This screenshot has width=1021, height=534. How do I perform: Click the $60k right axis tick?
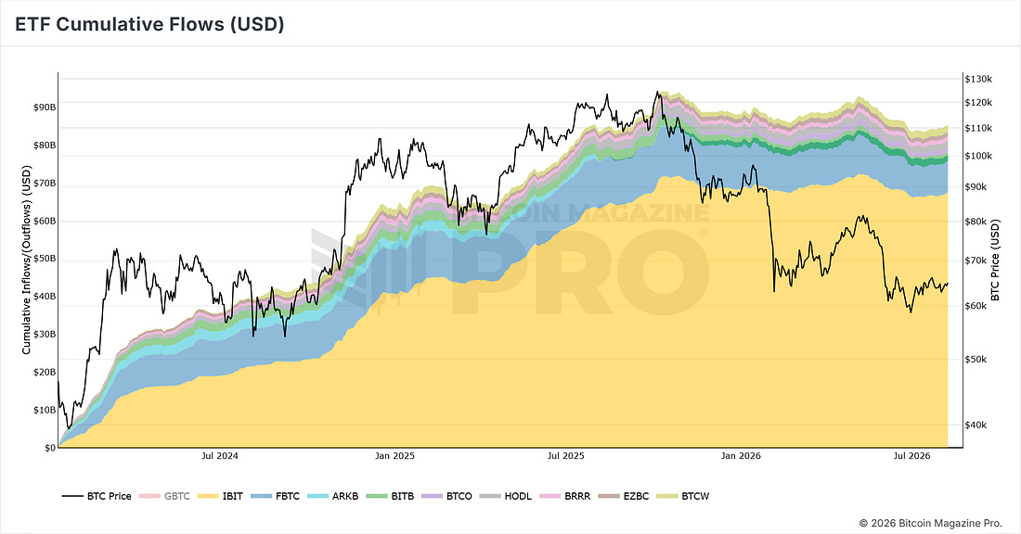[976, 306]
